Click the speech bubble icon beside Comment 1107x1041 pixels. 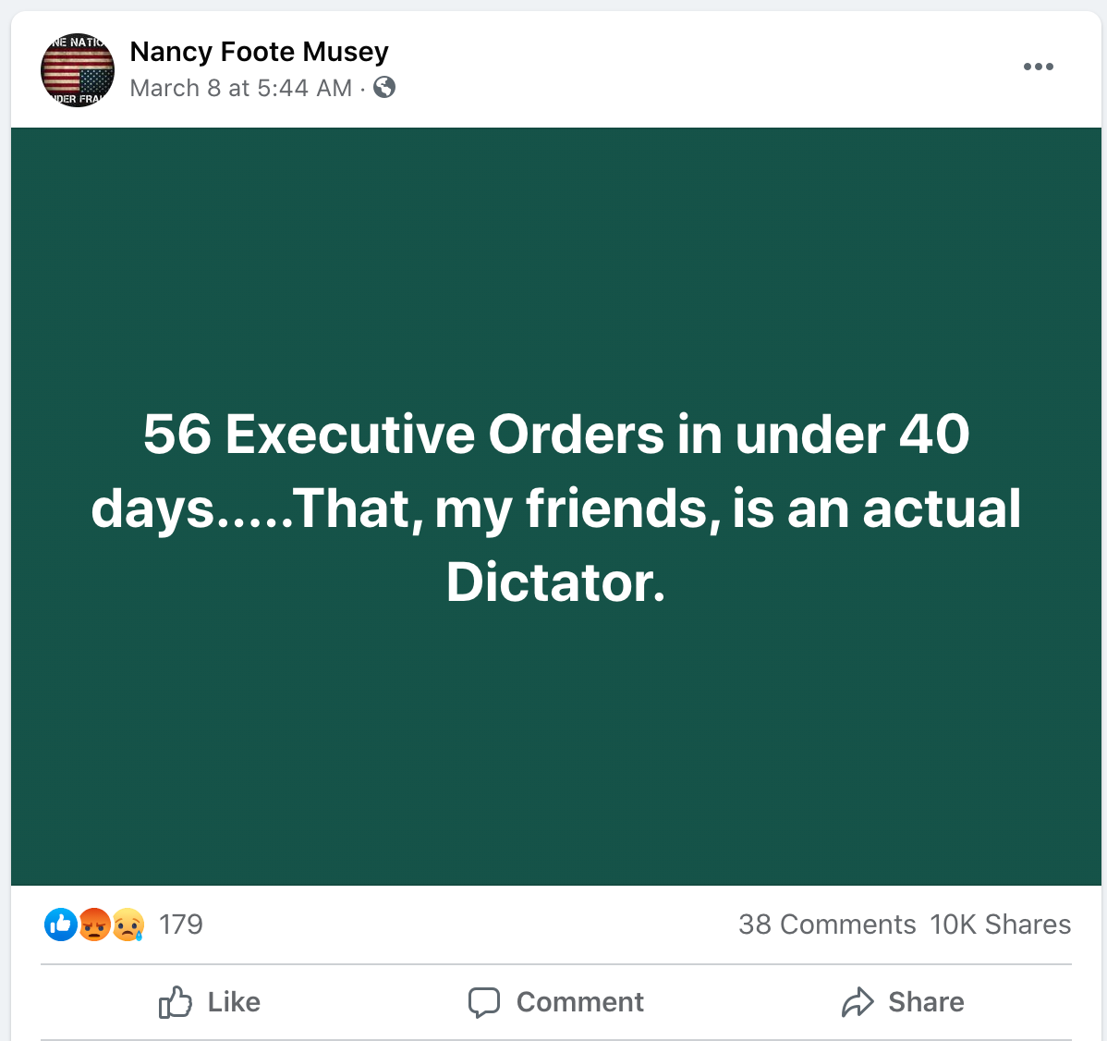[484, 1002]
